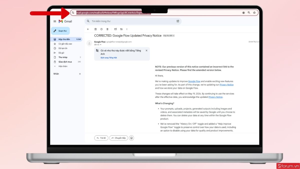Viewport: 300px width, 169px height.
Task: Go back to inbox with the back arrow
Action: tap(88, 29)
